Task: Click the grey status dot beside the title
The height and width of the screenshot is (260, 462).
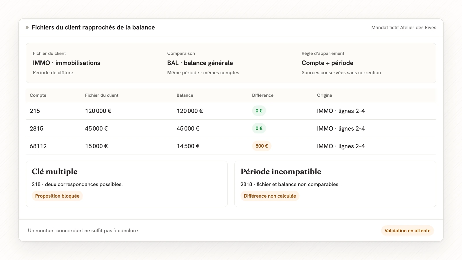Action: tap(27, 27)
